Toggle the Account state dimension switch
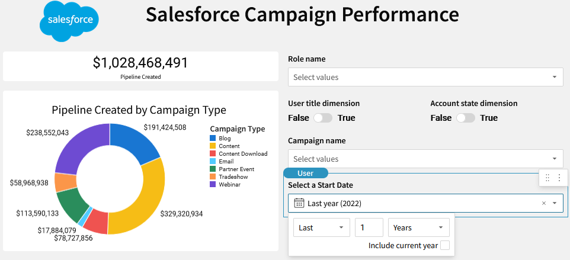Screen dimensions: 570x260 pyautogui.click(x=465, y=118)
